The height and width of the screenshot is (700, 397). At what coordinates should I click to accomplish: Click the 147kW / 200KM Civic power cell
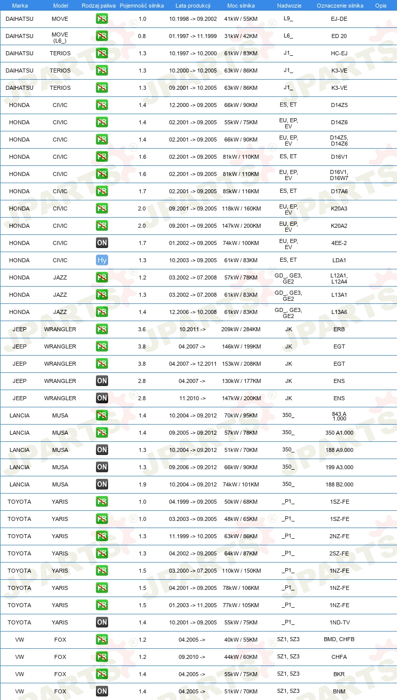[x=241, y=226]
